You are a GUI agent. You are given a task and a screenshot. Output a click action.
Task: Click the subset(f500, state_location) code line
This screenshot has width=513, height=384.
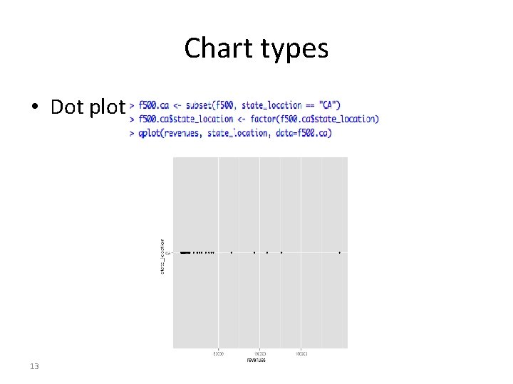(x=235, y=105)
